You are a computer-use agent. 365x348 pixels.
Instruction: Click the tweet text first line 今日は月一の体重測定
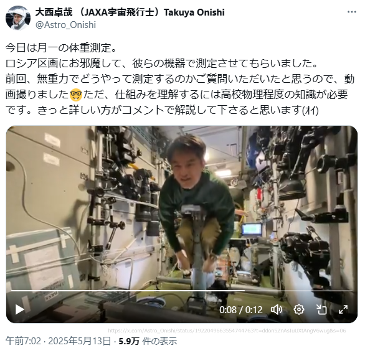(60, 48)
